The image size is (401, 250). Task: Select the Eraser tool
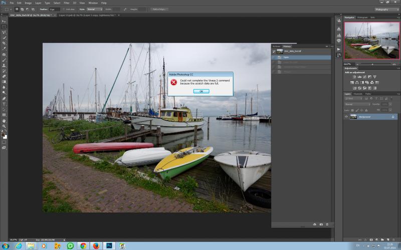click(x=4, y=76)
